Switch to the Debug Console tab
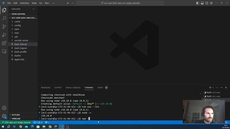The width and height of the screenshot is (230, 129). pos(73,87)
